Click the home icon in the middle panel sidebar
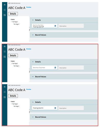 (x=5, y=46)
